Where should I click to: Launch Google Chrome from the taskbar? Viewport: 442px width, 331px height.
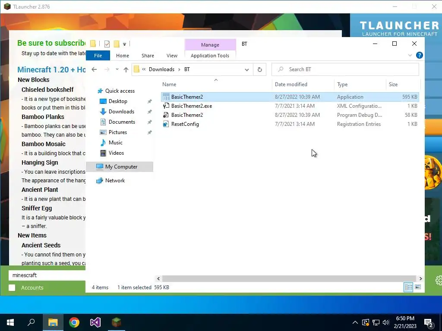click(x=74, y=322)
